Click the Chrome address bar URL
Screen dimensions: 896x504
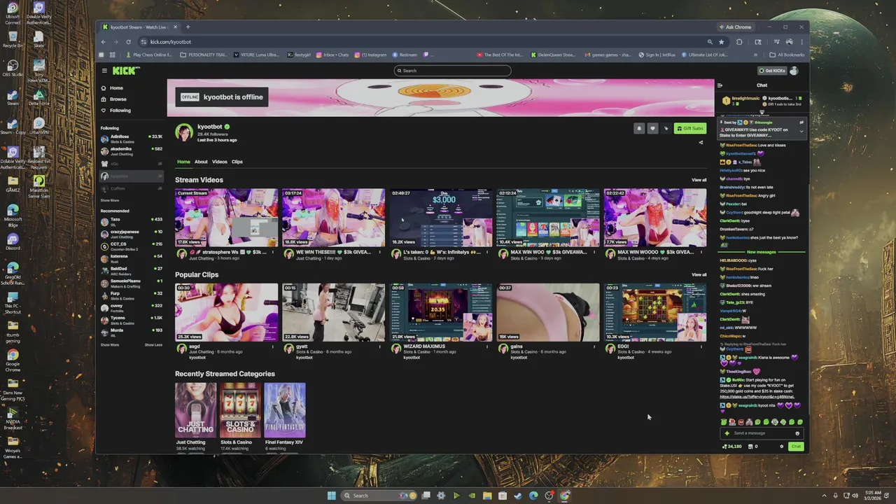pos(170,42)
